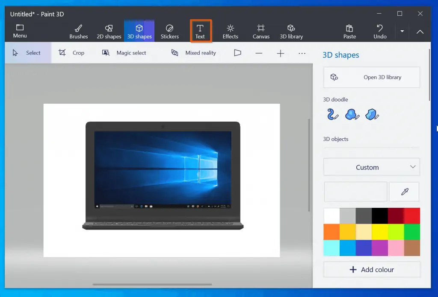Click the Open 3D library button

click(x=371, y=77)
